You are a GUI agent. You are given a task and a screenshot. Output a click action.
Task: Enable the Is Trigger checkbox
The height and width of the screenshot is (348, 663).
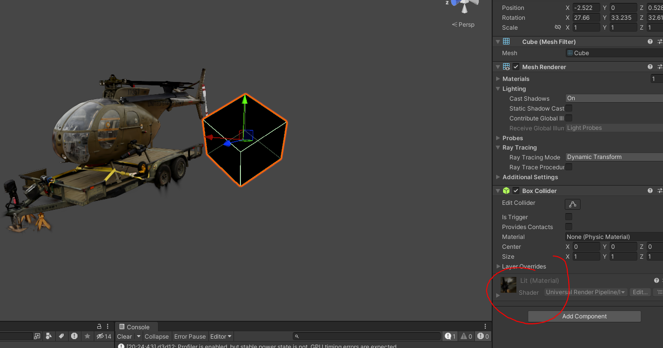coord(568,217)
